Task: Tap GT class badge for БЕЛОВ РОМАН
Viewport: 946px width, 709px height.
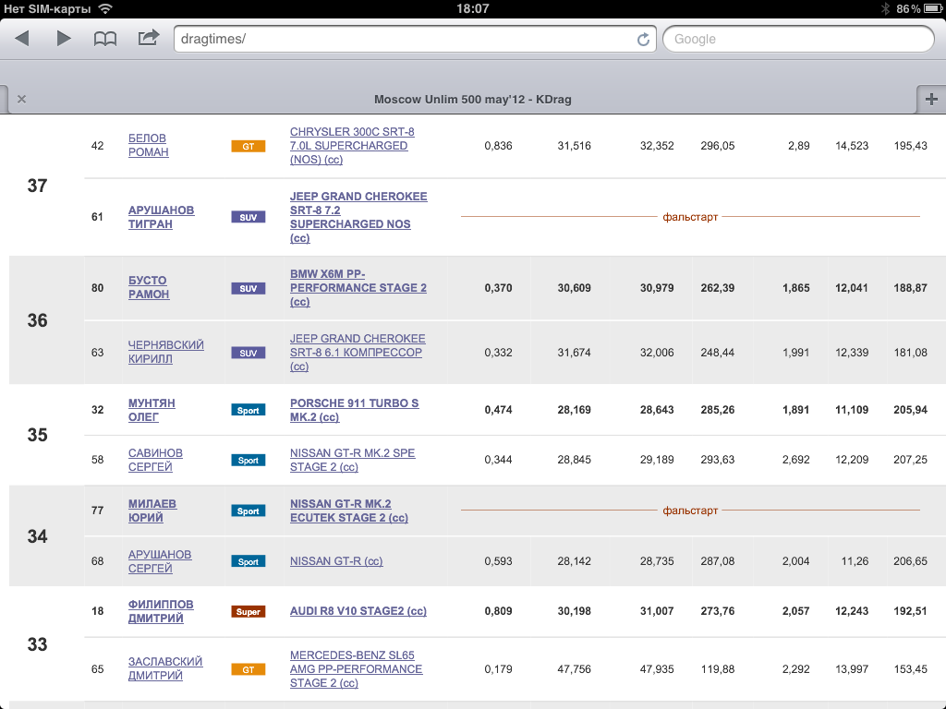Action: pos(248,146)
